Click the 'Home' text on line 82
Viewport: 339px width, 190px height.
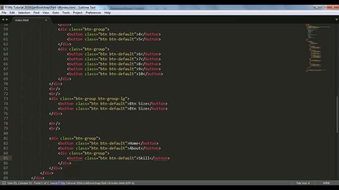point(134,143)
